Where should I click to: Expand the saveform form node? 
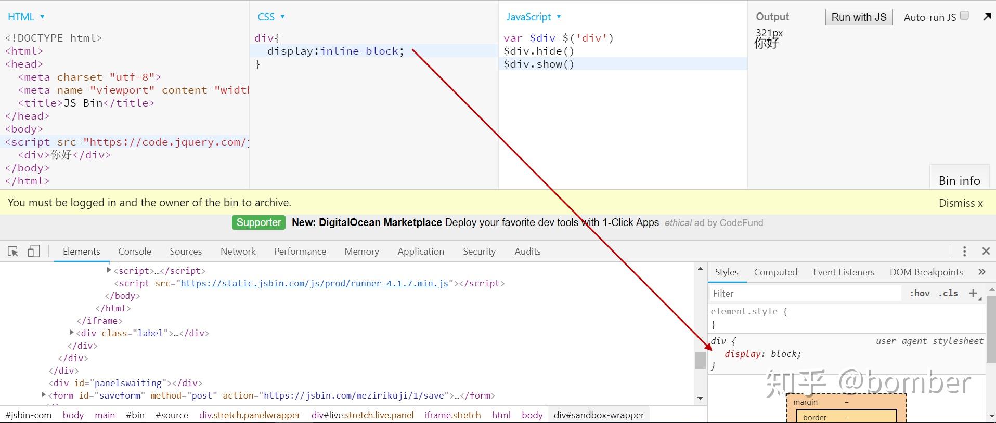pos(43,395)
